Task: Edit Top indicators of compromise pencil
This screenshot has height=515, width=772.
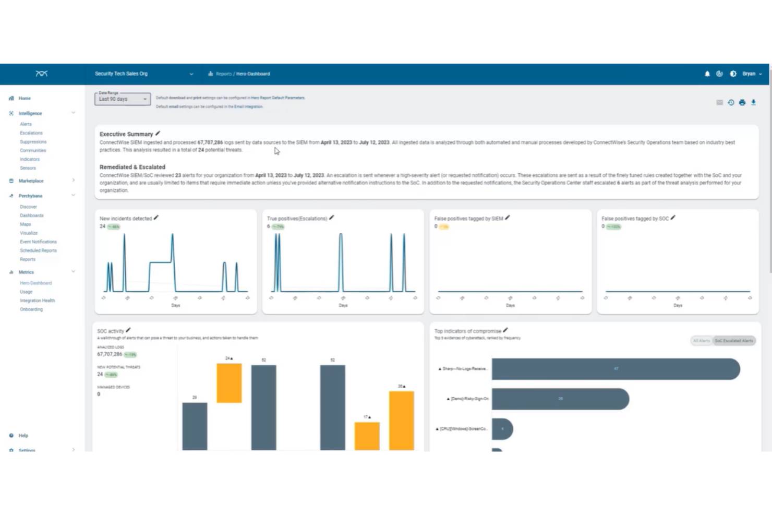Action: click(x=505, y=330)
